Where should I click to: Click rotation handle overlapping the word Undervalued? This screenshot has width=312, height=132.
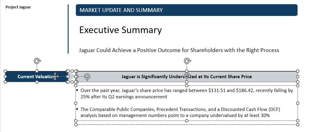pyautogui.click(x=187, y=75)
